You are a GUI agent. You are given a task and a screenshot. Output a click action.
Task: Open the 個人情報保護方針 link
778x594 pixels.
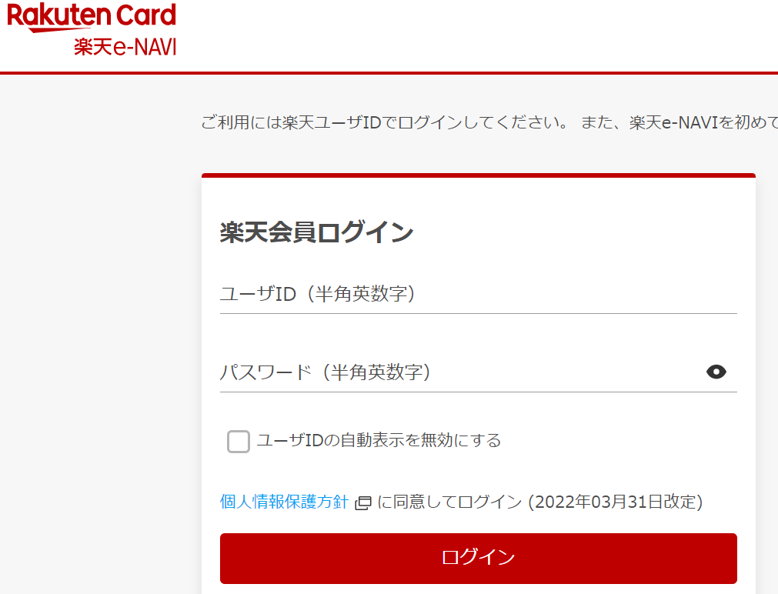(x=284, y=502)
